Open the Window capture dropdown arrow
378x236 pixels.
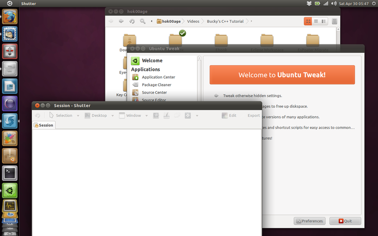(146, 116)
